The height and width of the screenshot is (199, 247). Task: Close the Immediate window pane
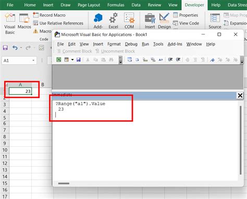pos(240,96)
